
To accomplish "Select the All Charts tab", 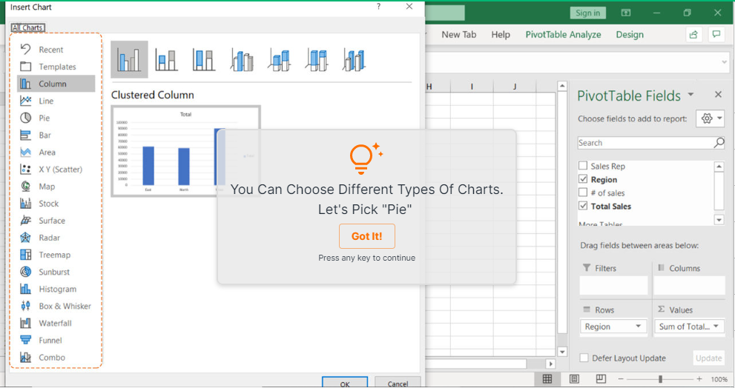I will coord(27,27).
